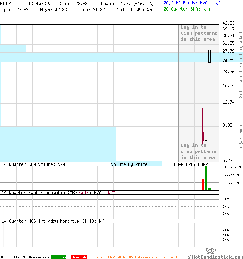Click the QUARTERLY CHART label
This screenshot has width=243, height=259.
pyautogui.click(x=192, y=164)
